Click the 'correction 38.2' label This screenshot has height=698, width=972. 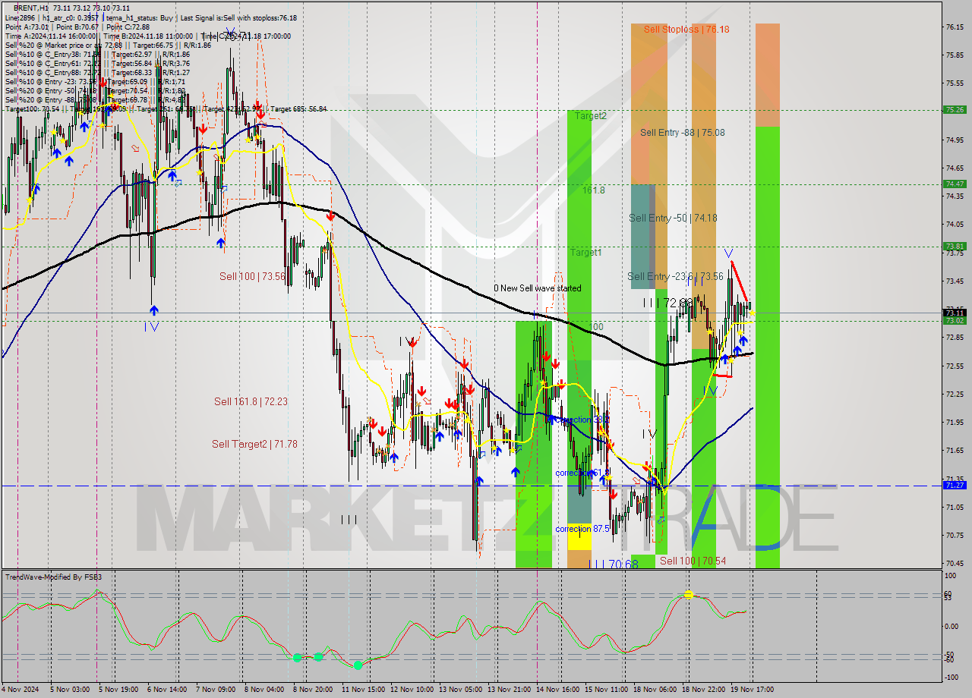(582, 420)
